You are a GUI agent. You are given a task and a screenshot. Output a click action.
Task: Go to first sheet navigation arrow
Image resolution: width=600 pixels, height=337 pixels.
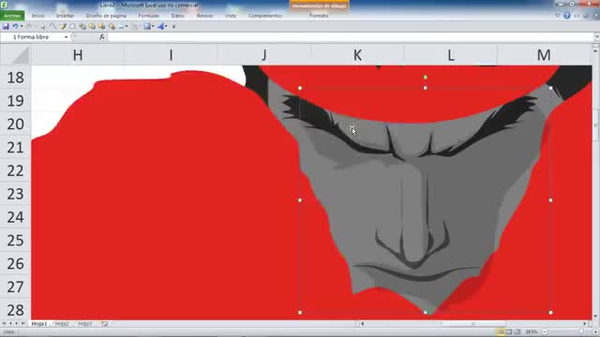click(x=4, y=324)
